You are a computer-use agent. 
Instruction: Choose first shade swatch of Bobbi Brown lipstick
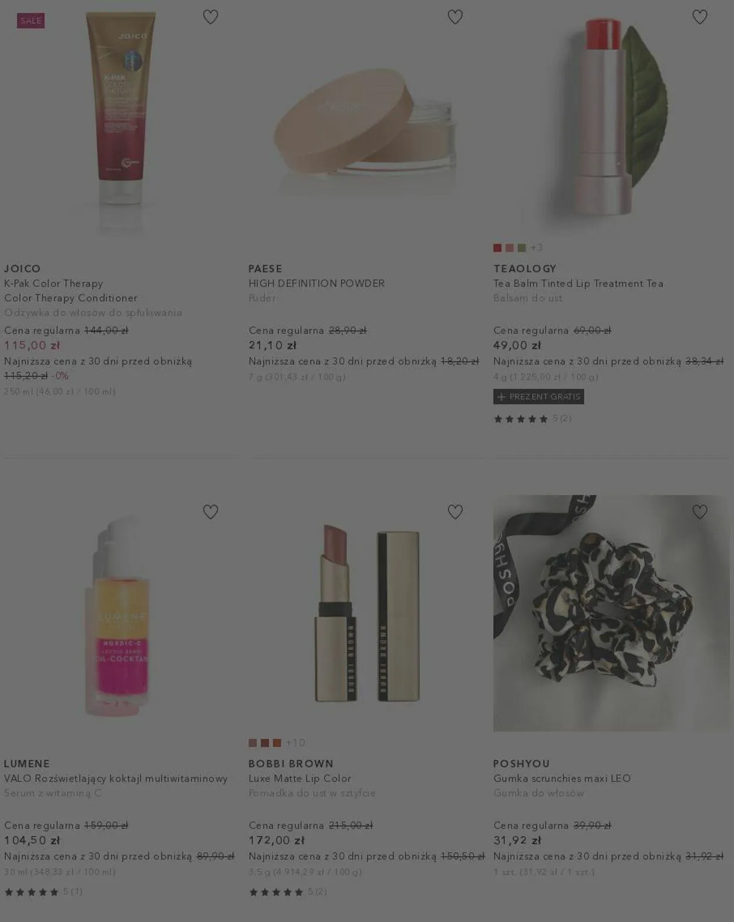point(252,743)
